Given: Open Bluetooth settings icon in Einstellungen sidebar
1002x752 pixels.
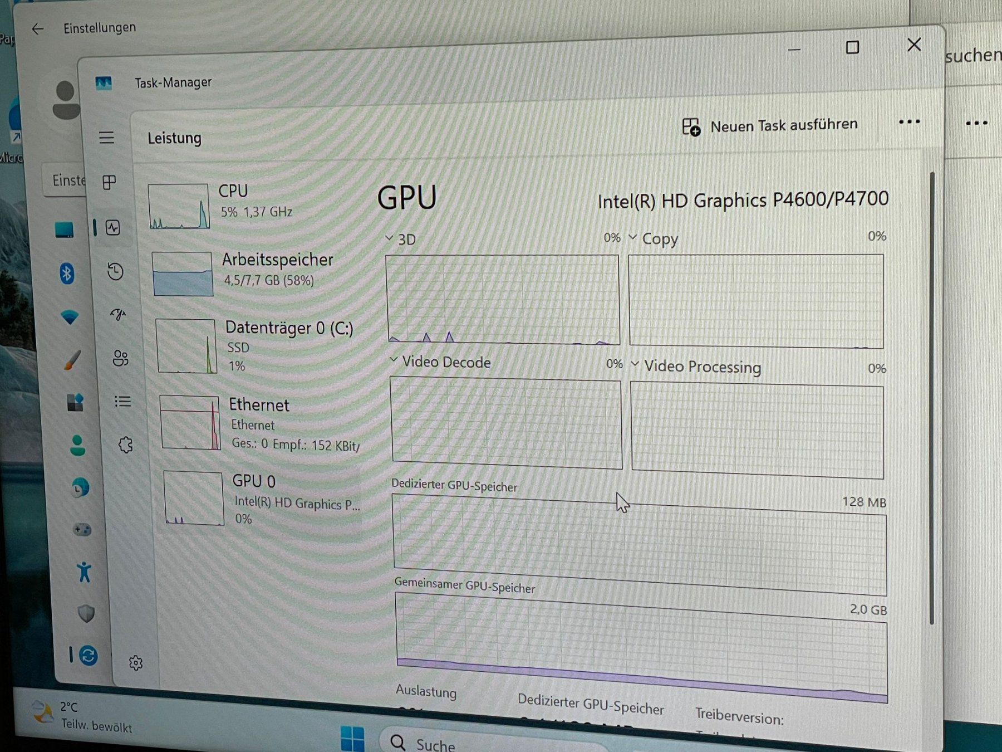Looking at the screenshot, I should [67, 273].
